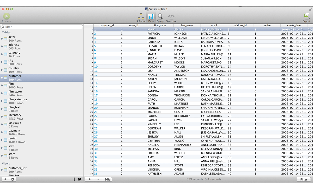Open the Structure code icon
This screenshot has width=313, height=195.
(171, 16)
